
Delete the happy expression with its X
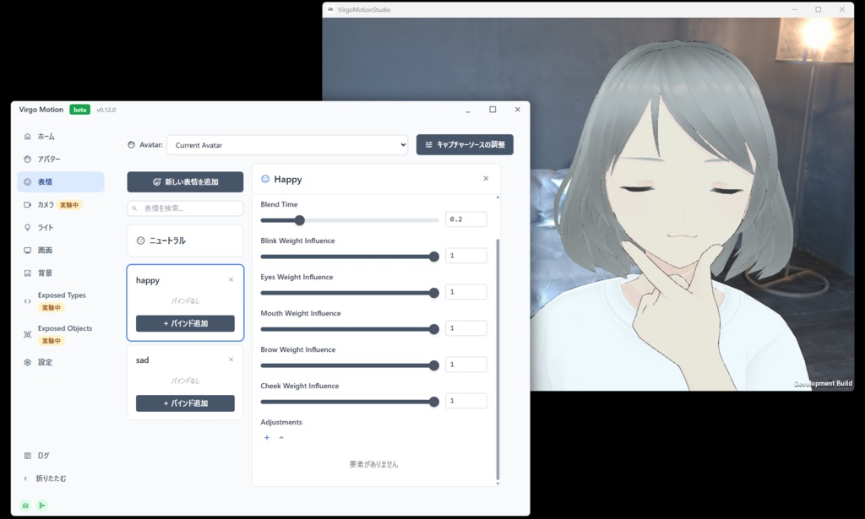tap(231, 279)
